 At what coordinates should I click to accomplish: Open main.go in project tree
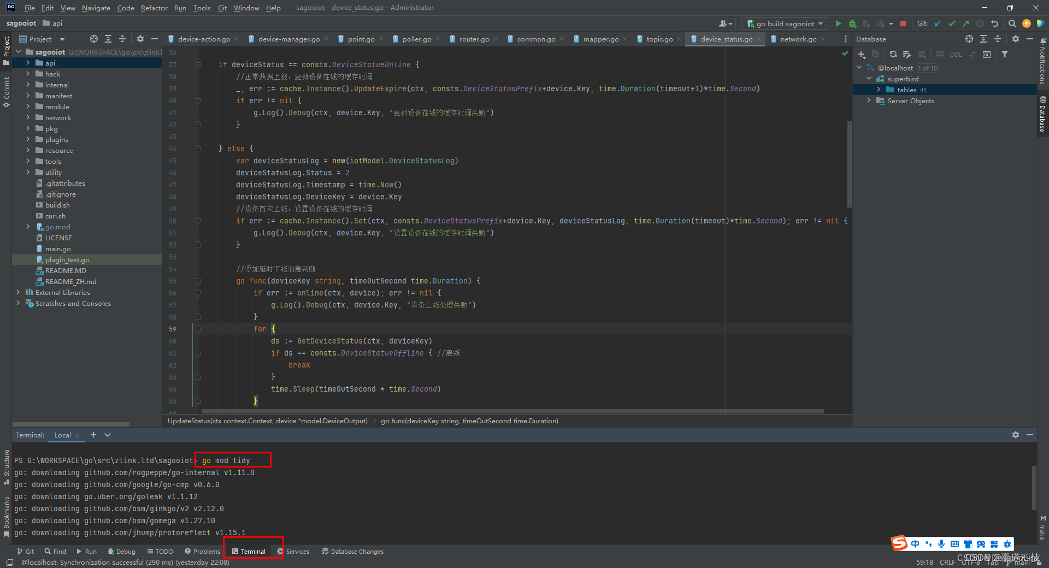click(58, 248)
